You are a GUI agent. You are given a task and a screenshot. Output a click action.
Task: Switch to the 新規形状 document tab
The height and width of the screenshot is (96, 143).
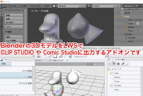(x=43, y=60)
